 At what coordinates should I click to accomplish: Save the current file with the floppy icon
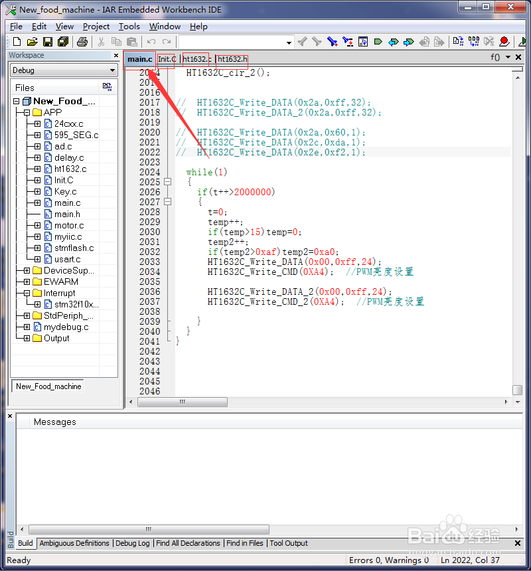[48, 42]
